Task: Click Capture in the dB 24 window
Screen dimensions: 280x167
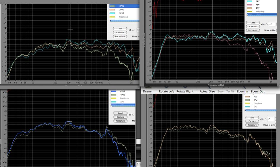Action: click(252, 121)
